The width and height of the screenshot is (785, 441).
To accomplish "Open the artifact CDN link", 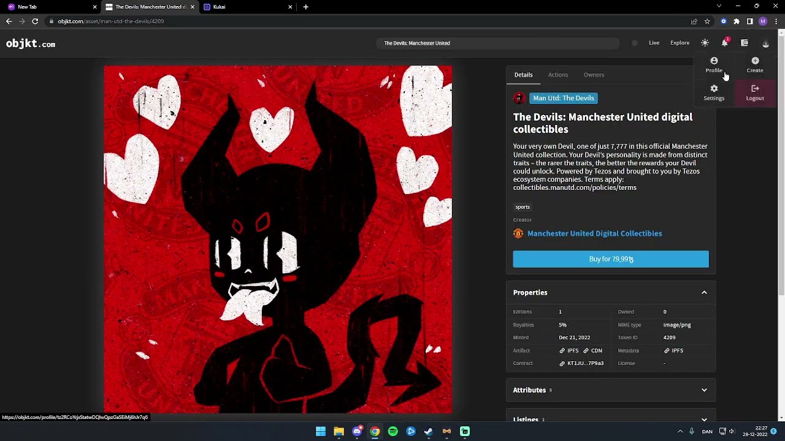I will coord(592,350).
